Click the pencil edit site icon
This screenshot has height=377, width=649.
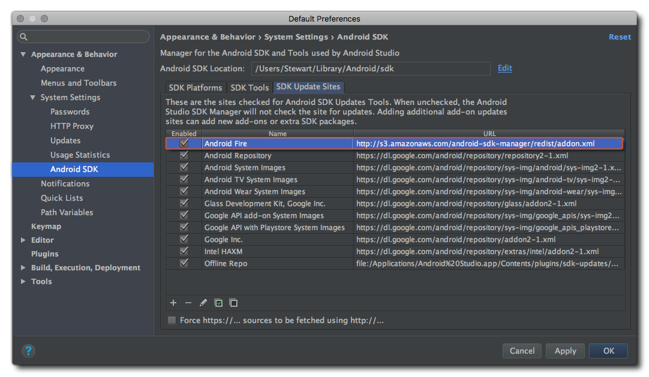pyautogui.click(x=203, y=303)
